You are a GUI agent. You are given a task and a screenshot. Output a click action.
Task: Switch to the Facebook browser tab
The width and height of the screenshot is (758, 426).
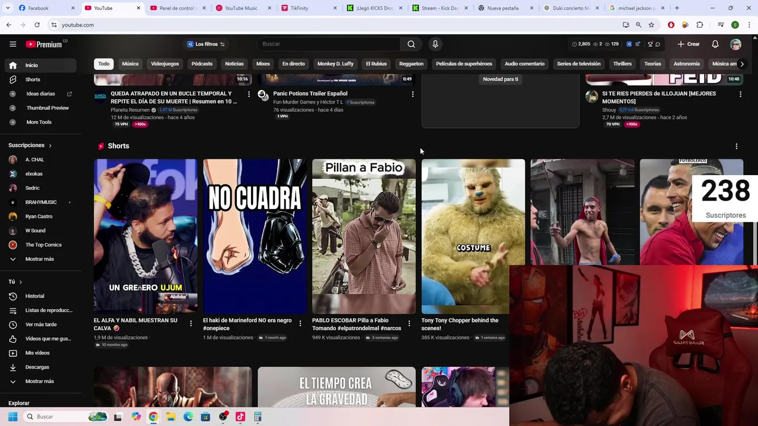(x=44, y=8)
